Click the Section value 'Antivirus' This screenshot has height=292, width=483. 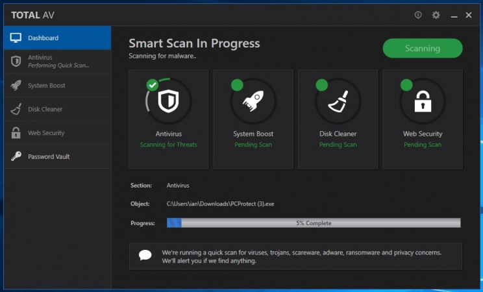point(178,186)
